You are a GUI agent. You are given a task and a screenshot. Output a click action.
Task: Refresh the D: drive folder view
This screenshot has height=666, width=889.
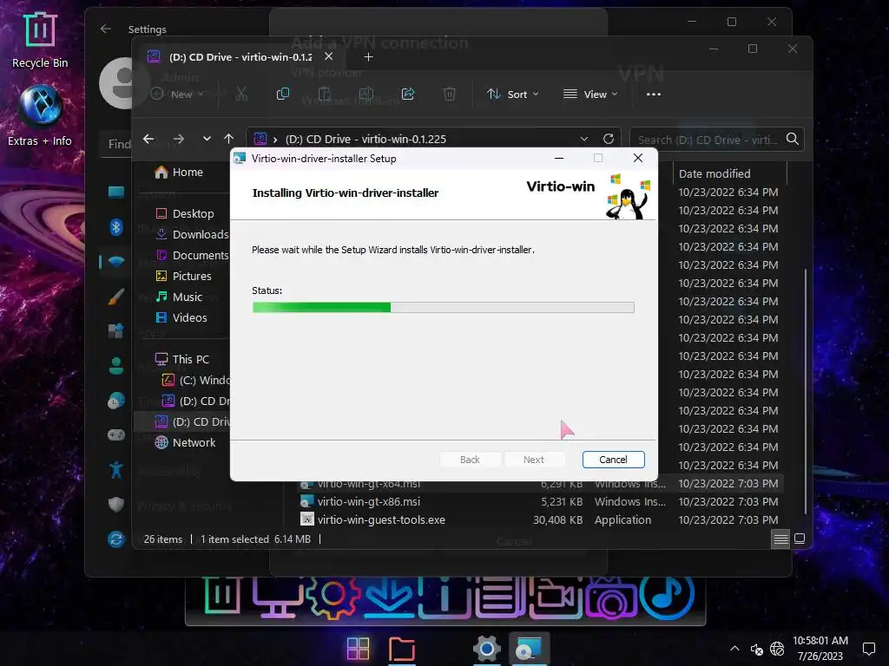coord(609,139)
